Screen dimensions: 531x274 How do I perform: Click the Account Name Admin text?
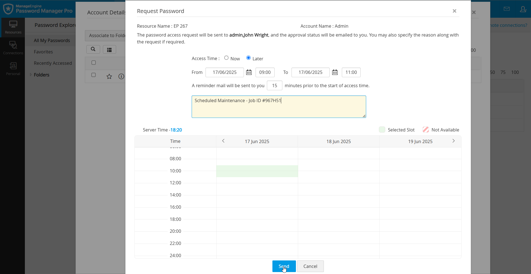click(x=324, y=26)
